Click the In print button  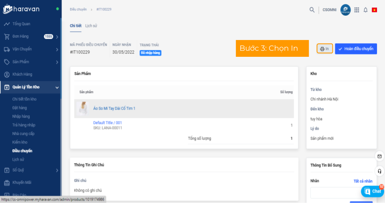[x=324, y=49]
